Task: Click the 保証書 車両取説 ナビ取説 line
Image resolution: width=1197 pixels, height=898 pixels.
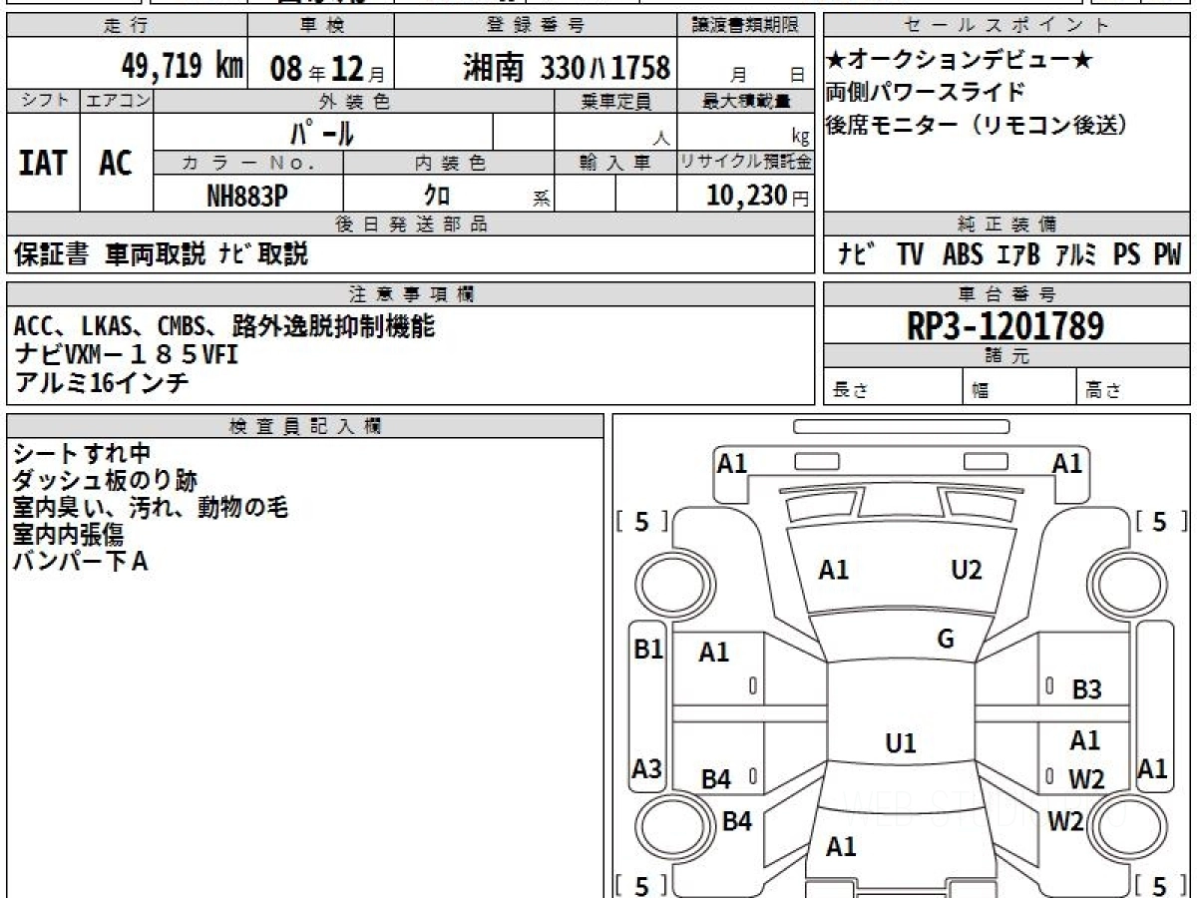Action: pos(162,254)
